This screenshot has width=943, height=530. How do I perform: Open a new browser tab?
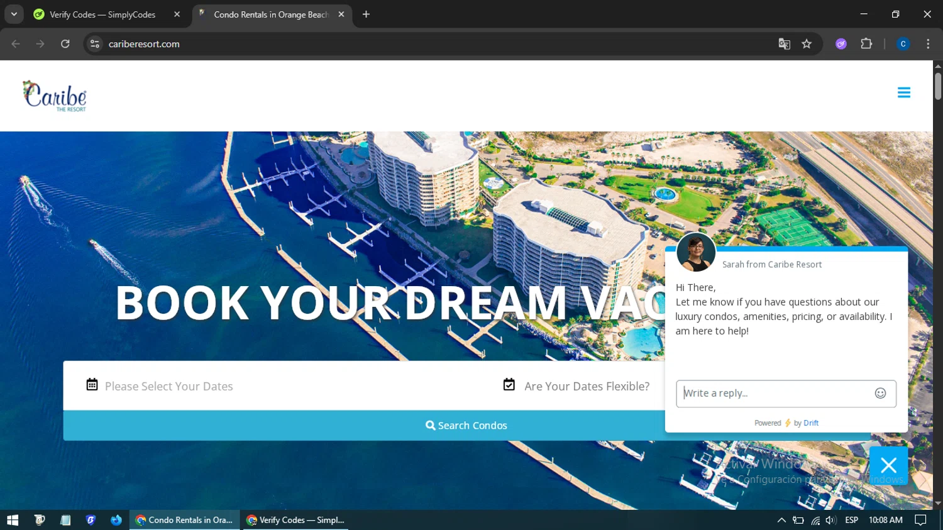tap(366, 14)
